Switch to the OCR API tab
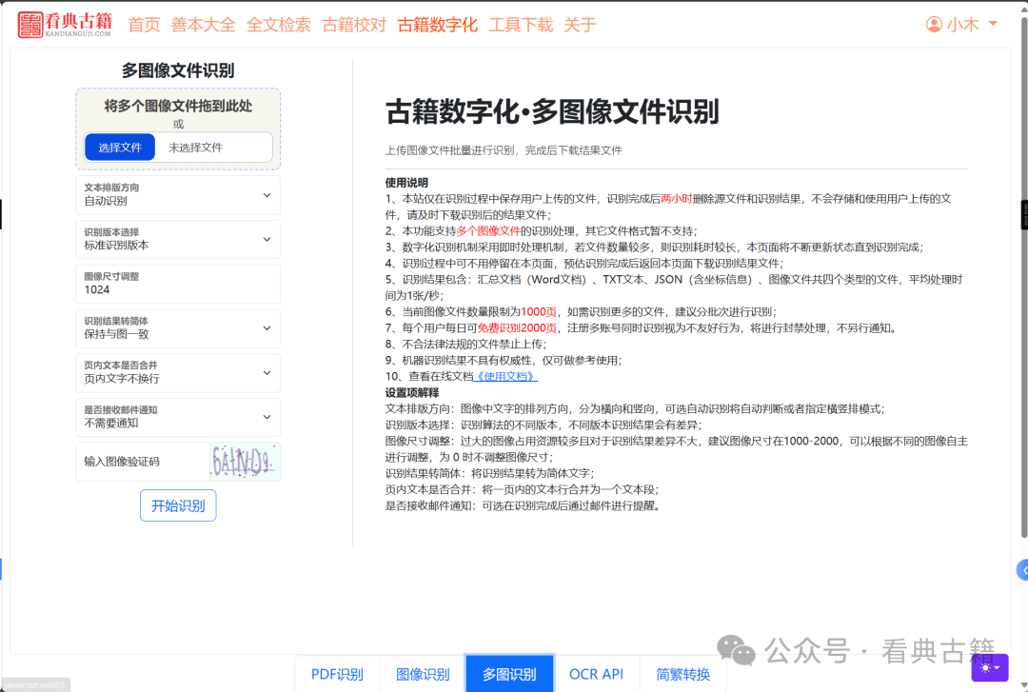The height and width of the screenshot is (692, 1028). (x=596, y=673)
